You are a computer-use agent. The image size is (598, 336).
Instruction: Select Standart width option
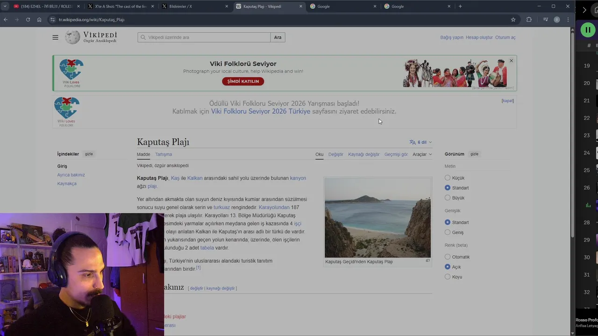click(448, 222)
